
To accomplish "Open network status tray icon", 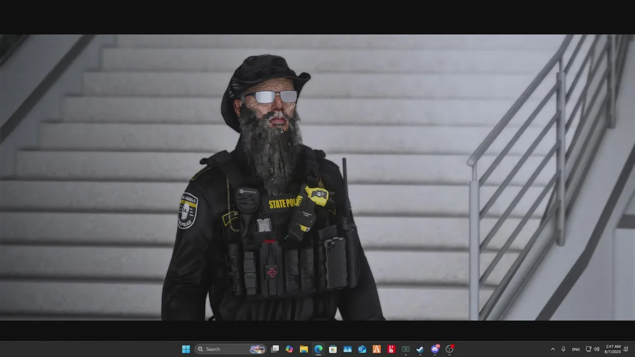I will point(588,349).
